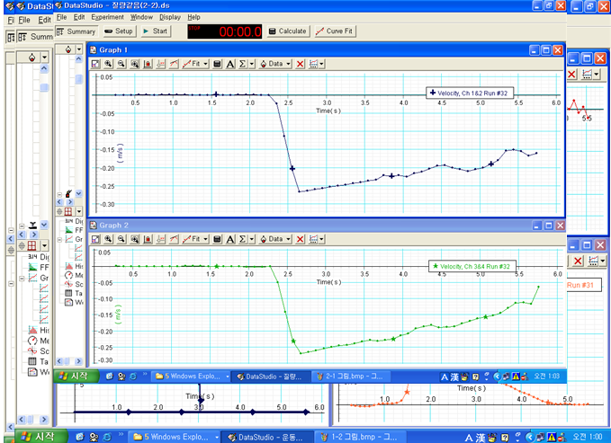611x443 pixels.
Task: Open the Fit dropdown in Graph 2
Action: click(x=195, y=239)
